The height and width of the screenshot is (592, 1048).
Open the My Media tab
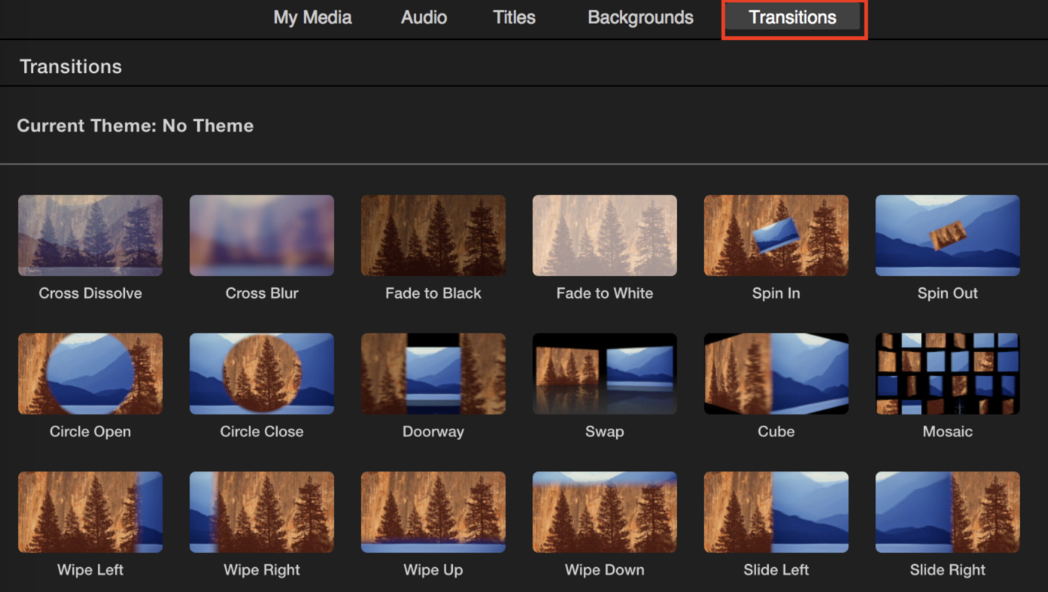(312, 17)
